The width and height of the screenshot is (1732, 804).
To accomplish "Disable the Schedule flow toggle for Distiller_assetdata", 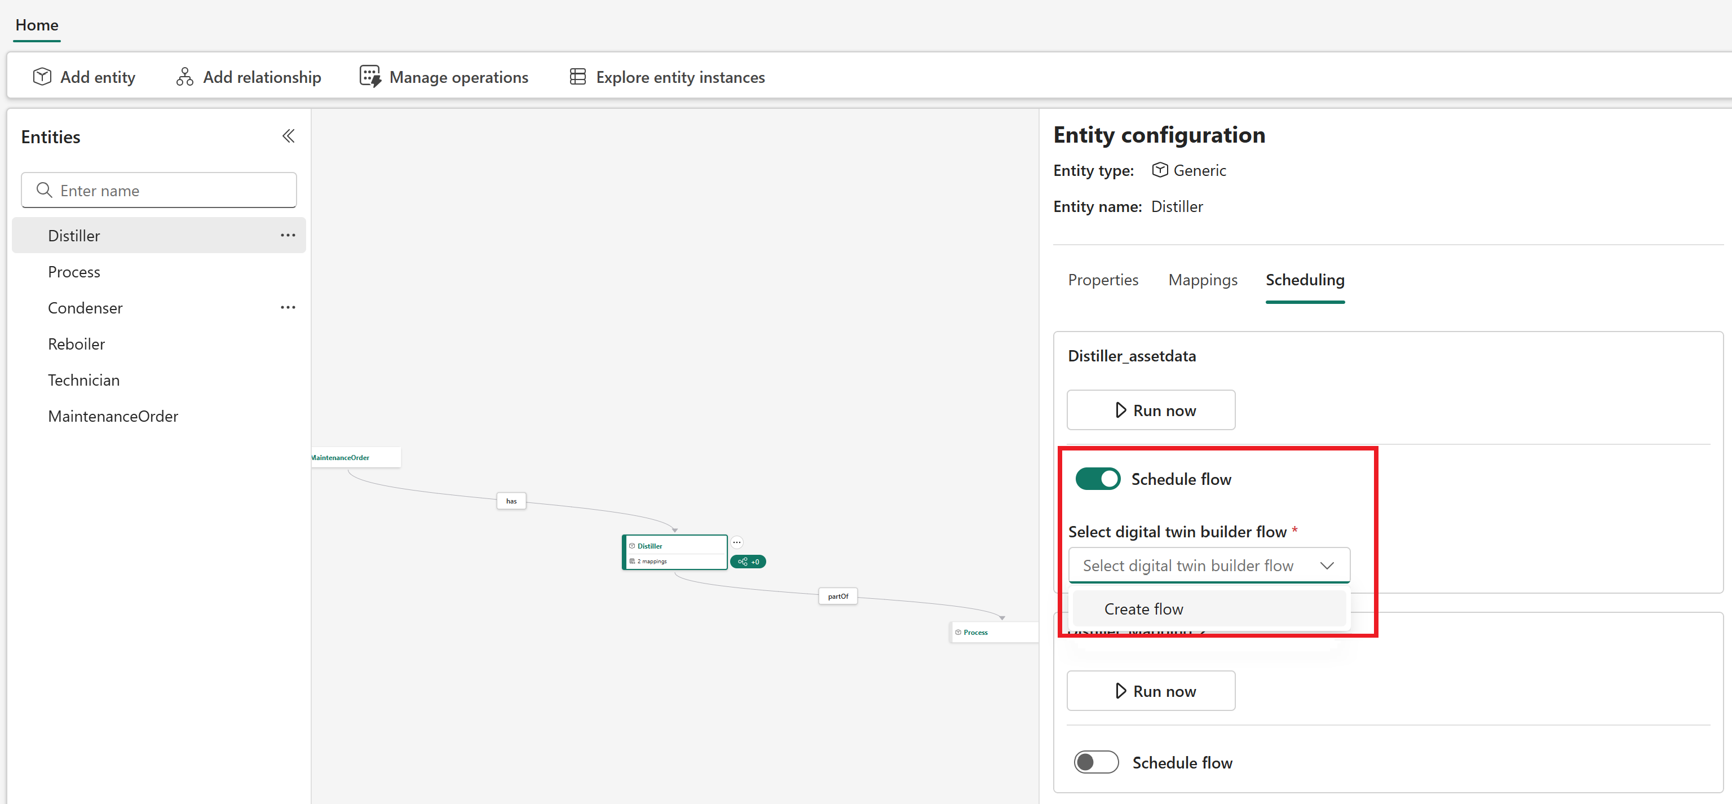I will [1097, 479].
